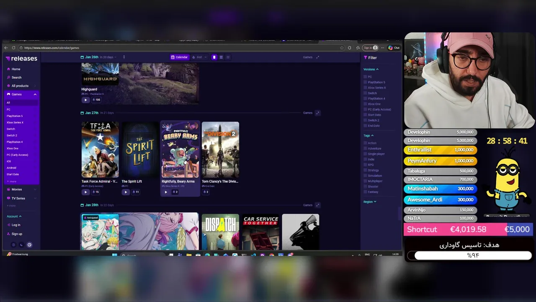Expand Movies sidebar section
536x302 pixels.
coord(35,190)
